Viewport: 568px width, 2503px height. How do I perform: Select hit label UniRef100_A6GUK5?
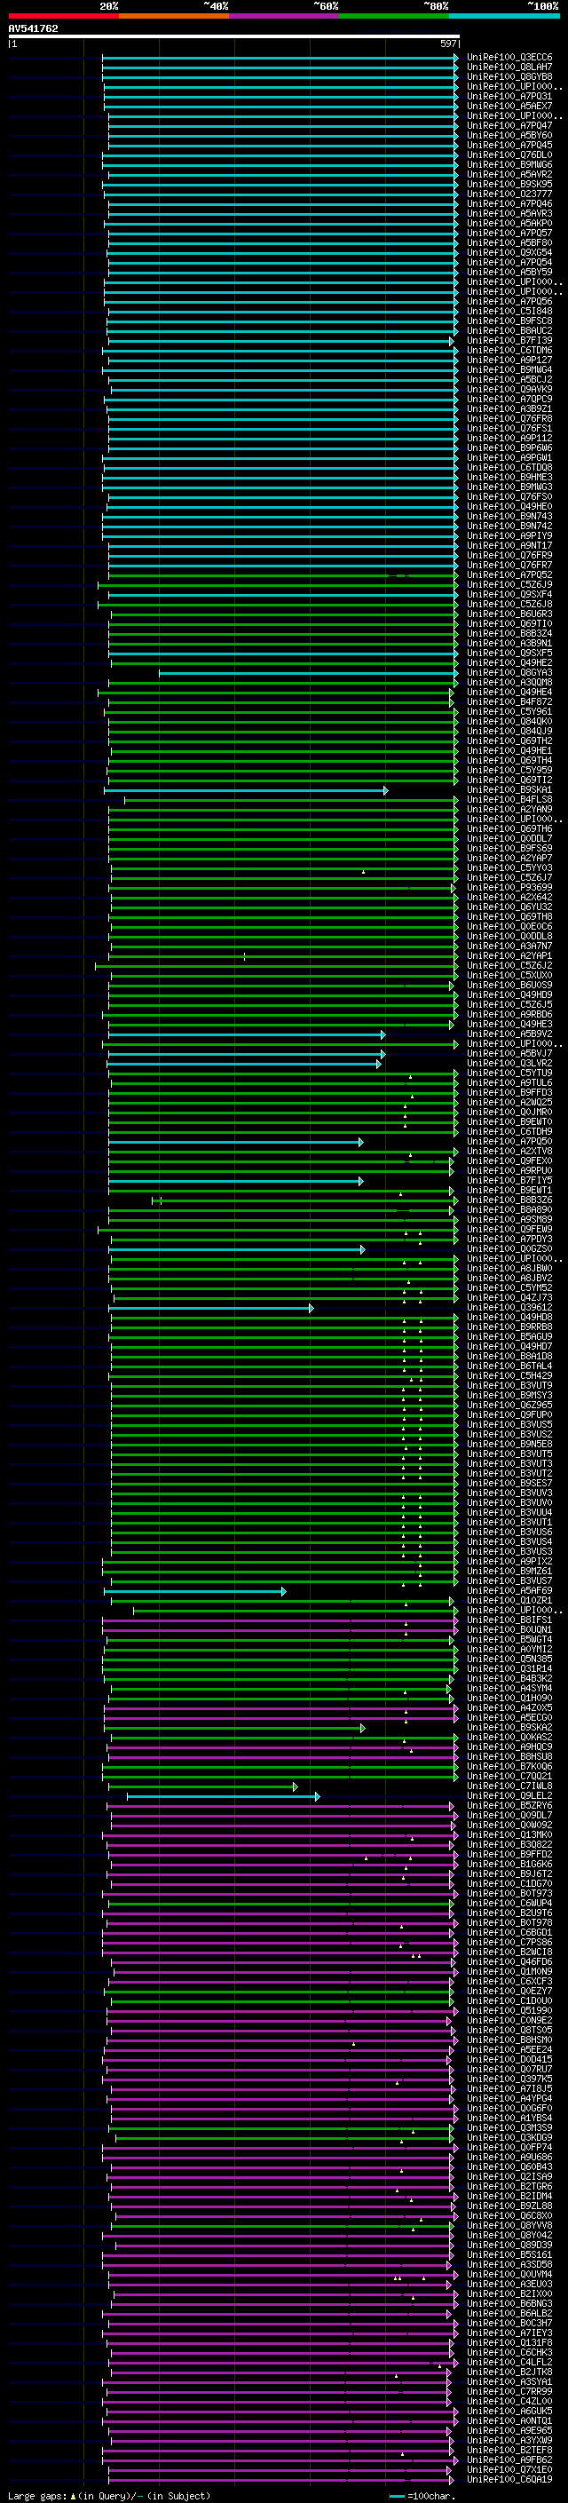[509, 2411]
